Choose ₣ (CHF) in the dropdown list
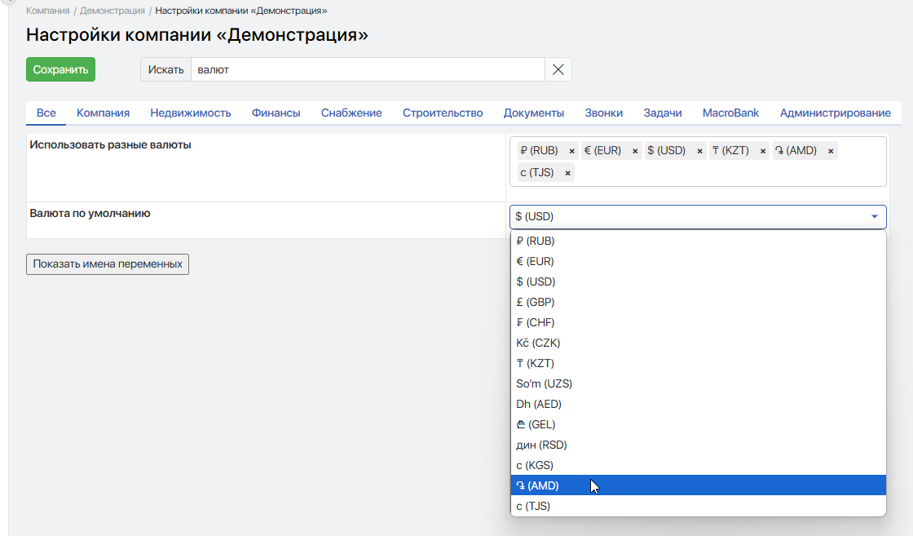 pyautogui.click(x=536, y=322)
